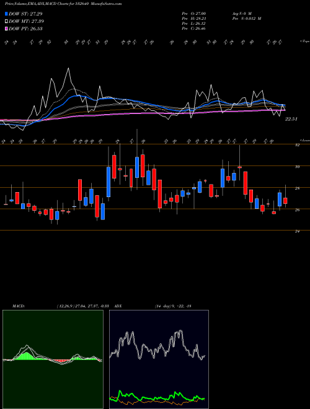The width and height of the screenshot is (310, 409).
Task: Select the 'DOW PT: 26.53' legend label
Action: (x=25, y=29)
